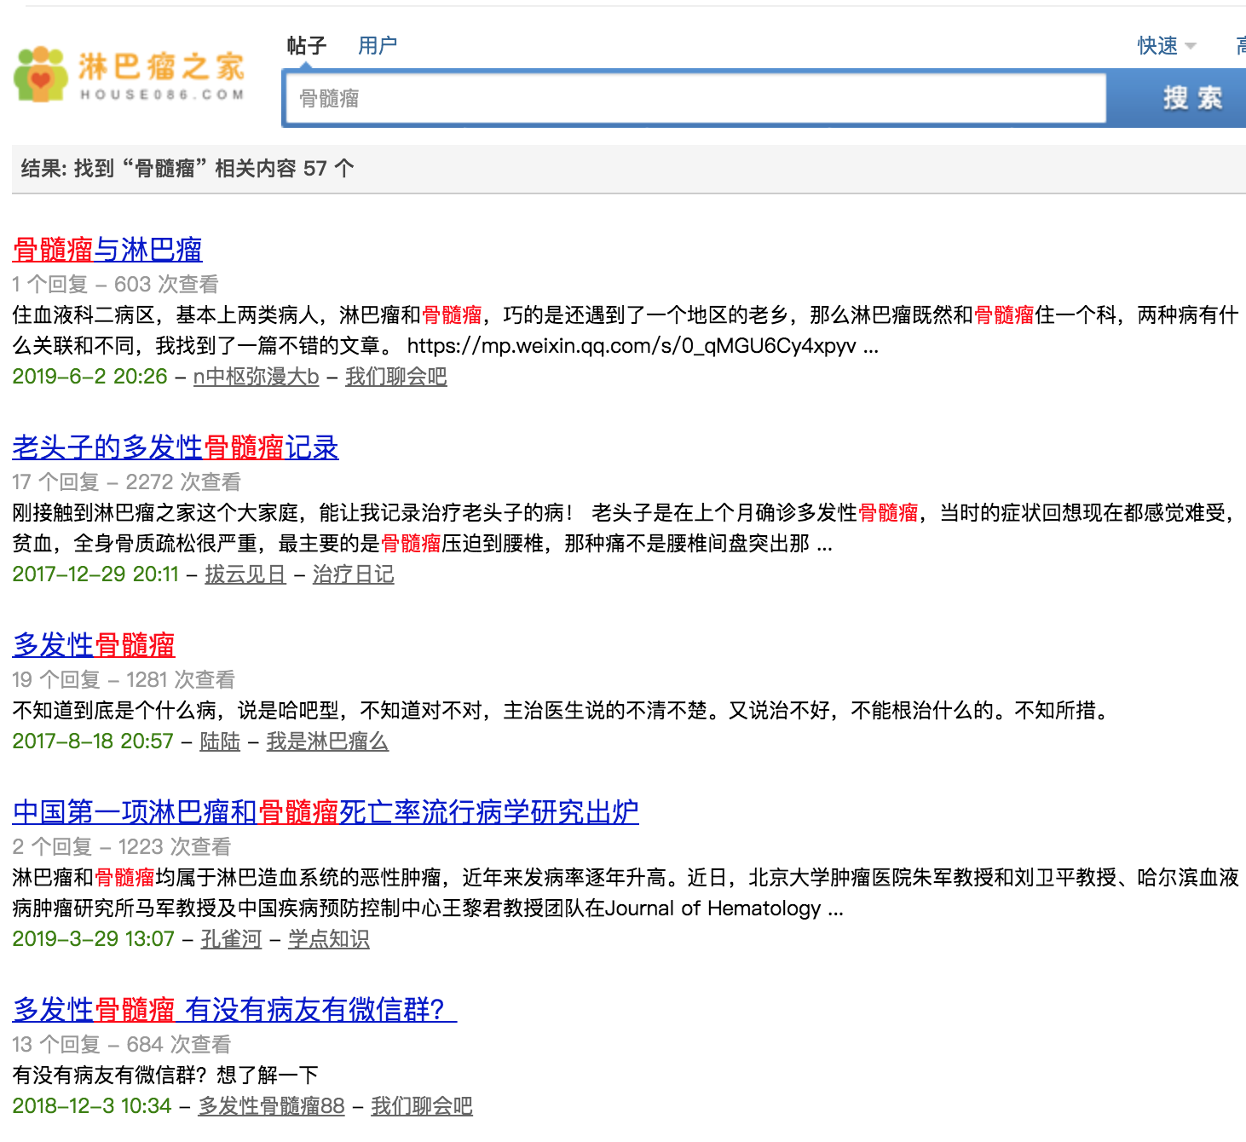
Task: Click the 淋巴瘤之家 site logo
Action: [x=130, y=74]
